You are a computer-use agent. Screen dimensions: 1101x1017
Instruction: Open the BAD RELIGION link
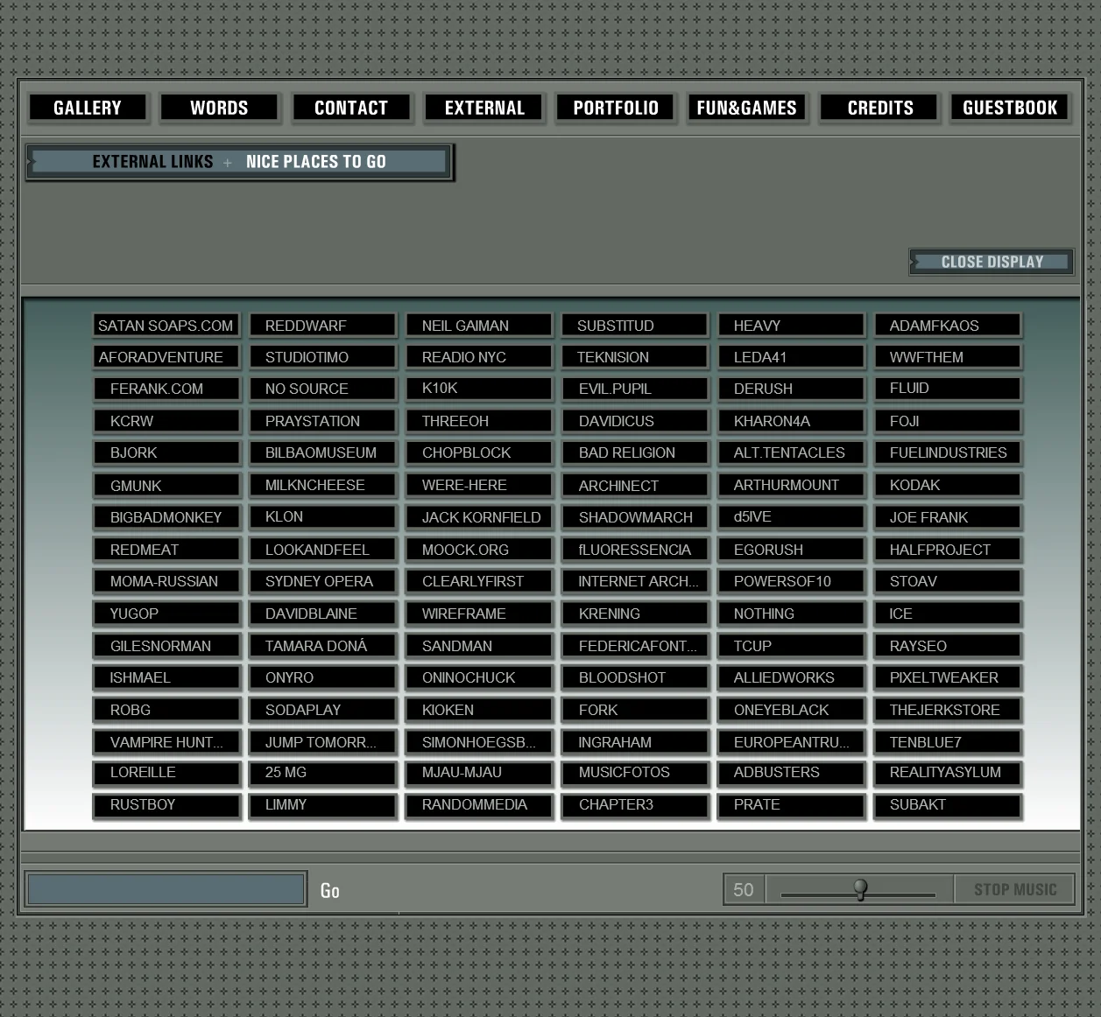tap(635, 452)
